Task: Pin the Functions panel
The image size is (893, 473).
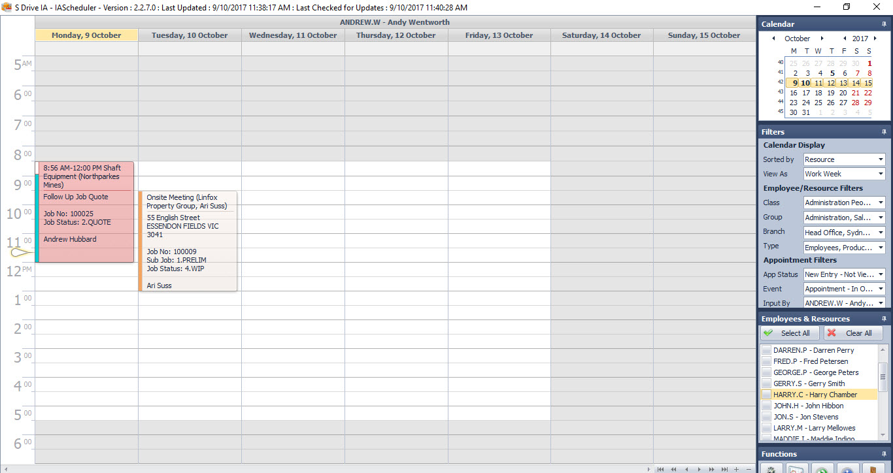Action: point(884,454)
